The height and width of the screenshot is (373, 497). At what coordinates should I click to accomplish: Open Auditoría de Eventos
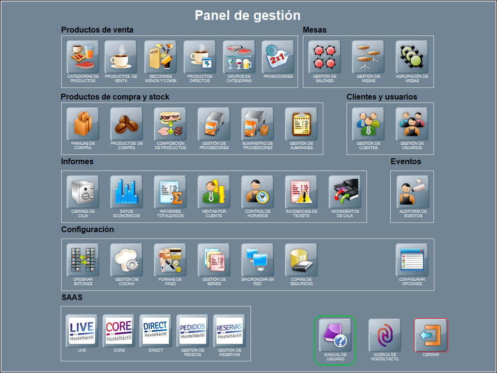(x=413, y=192)
